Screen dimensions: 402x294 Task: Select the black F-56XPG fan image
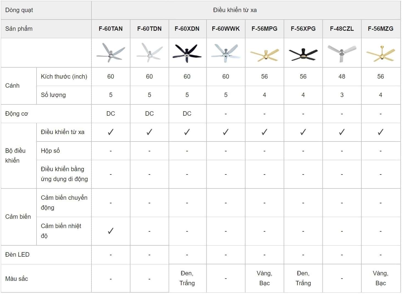click(x=303, y=54)
